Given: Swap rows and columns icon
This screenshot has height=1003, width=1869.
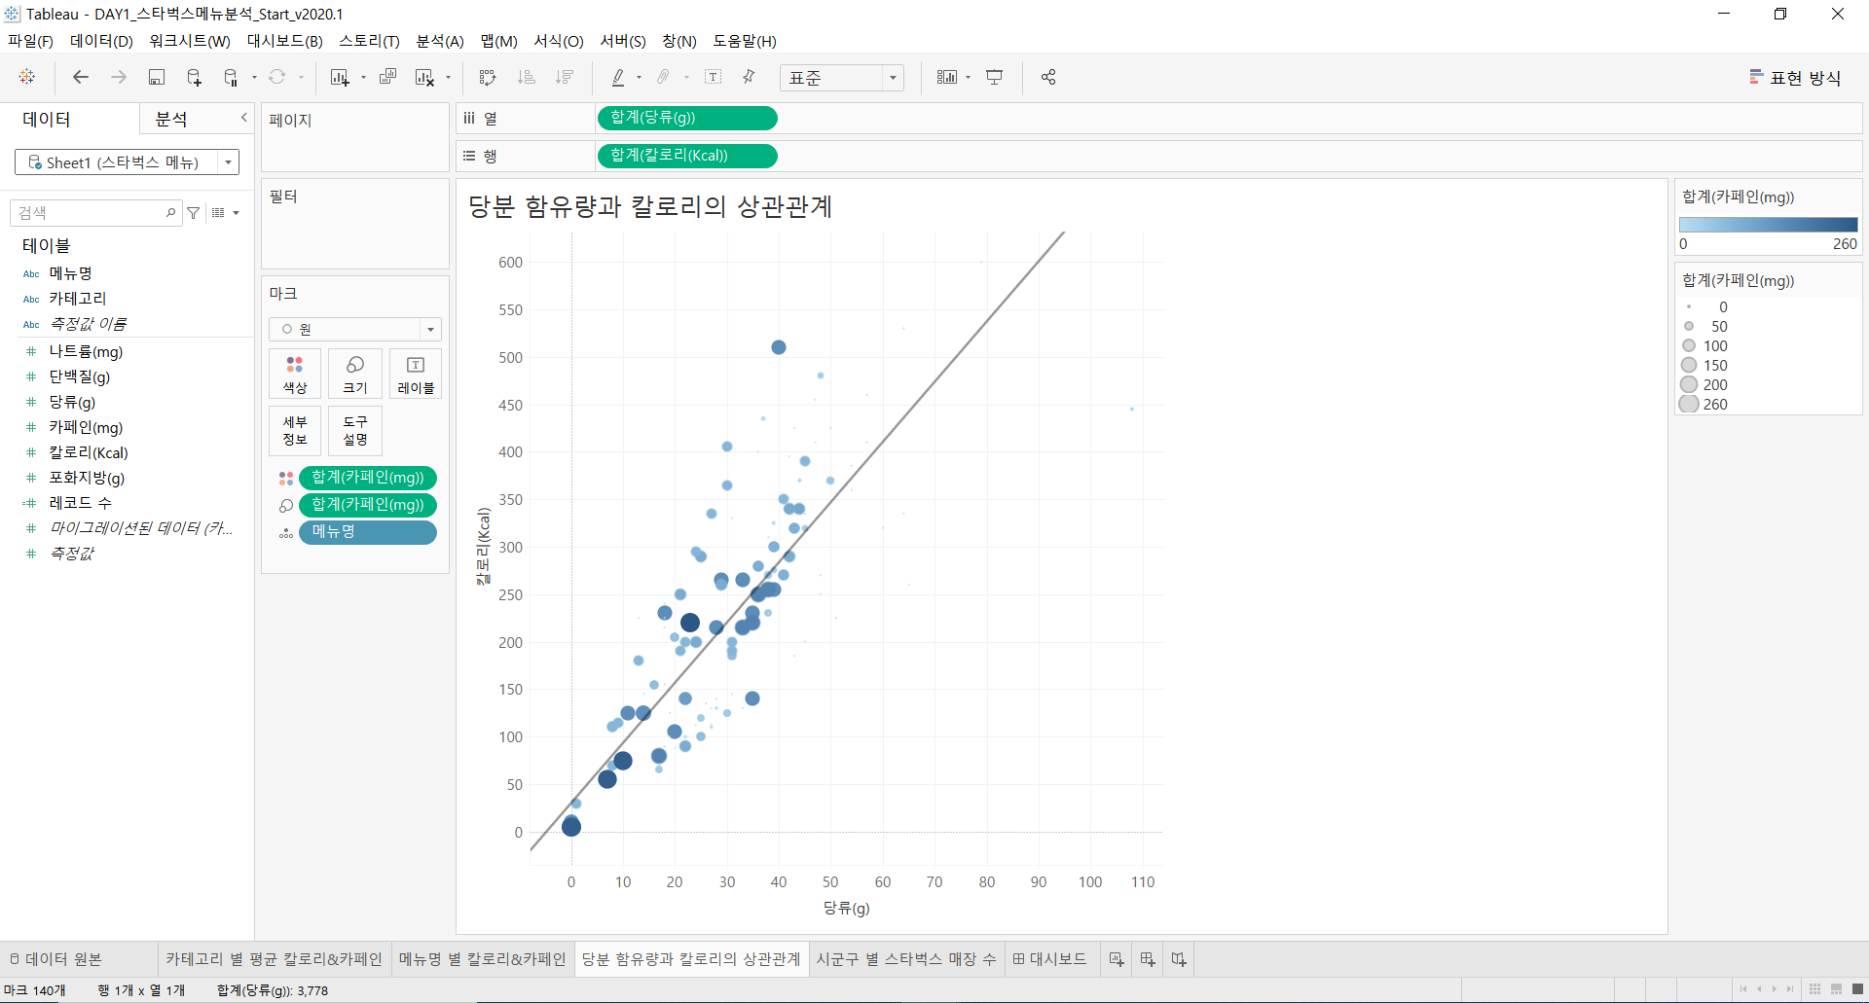Looking at the screenshot, I should (x=488, y=77).
